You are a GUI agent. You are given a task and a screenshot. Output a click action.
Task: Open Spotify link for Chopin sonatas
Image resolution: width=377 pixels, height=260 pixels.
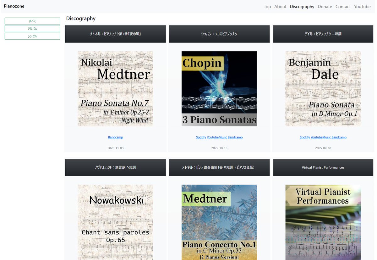coord(201,137)
